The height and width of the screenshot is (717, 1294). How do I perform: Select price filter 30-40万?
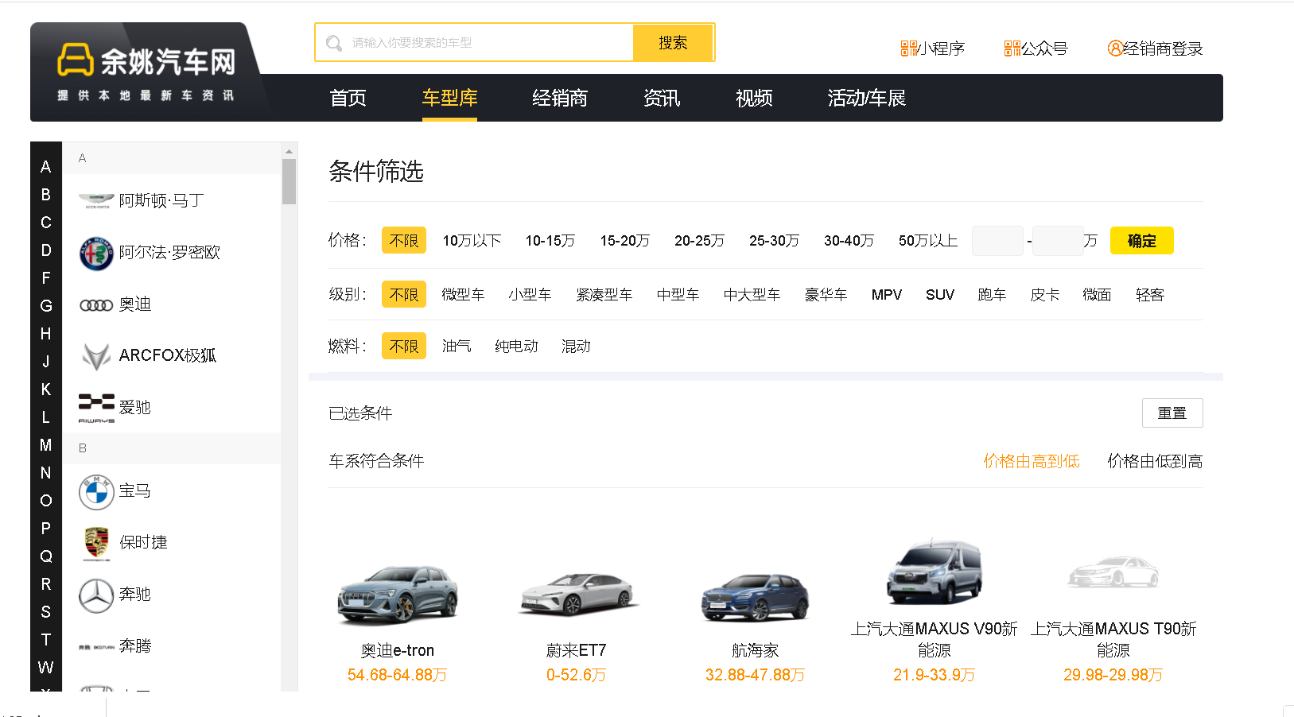(849, 240)
